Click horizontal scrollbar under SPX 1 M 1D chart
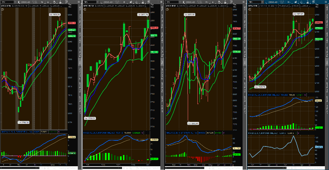Image resolution: width=329 pixels, height=170 pixels. 102,168
